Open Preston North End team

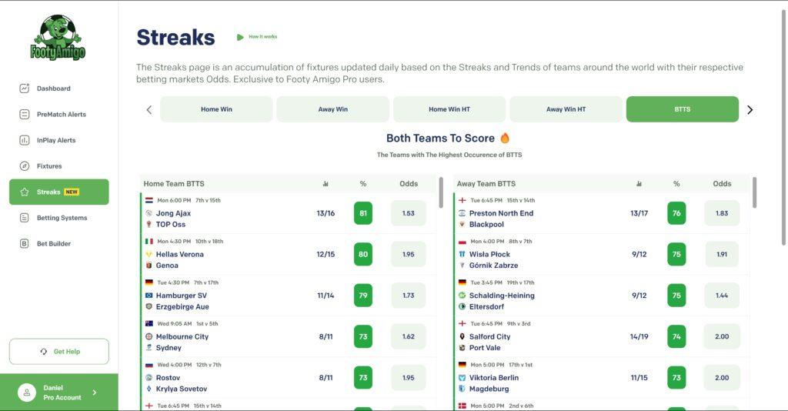click(501, 213)
